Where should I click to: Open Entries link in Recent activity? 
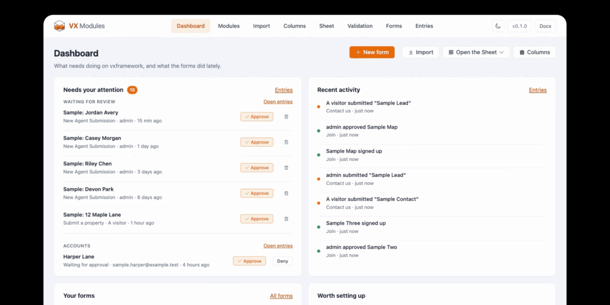point(538,90)
